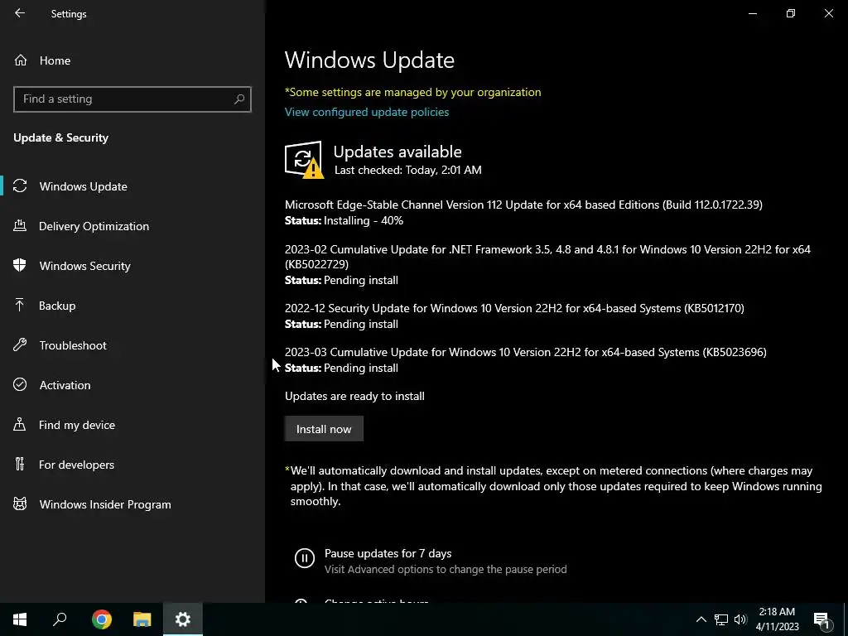Launch Google Chrome from the taskbar
Viewport: 848px width, 636px height.
[x=101, y=619]
